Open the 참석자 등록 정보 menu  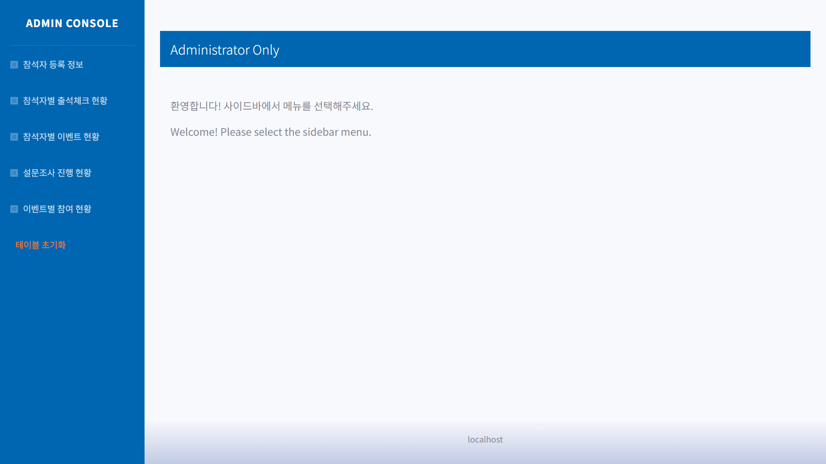click(x=53, y=64)
